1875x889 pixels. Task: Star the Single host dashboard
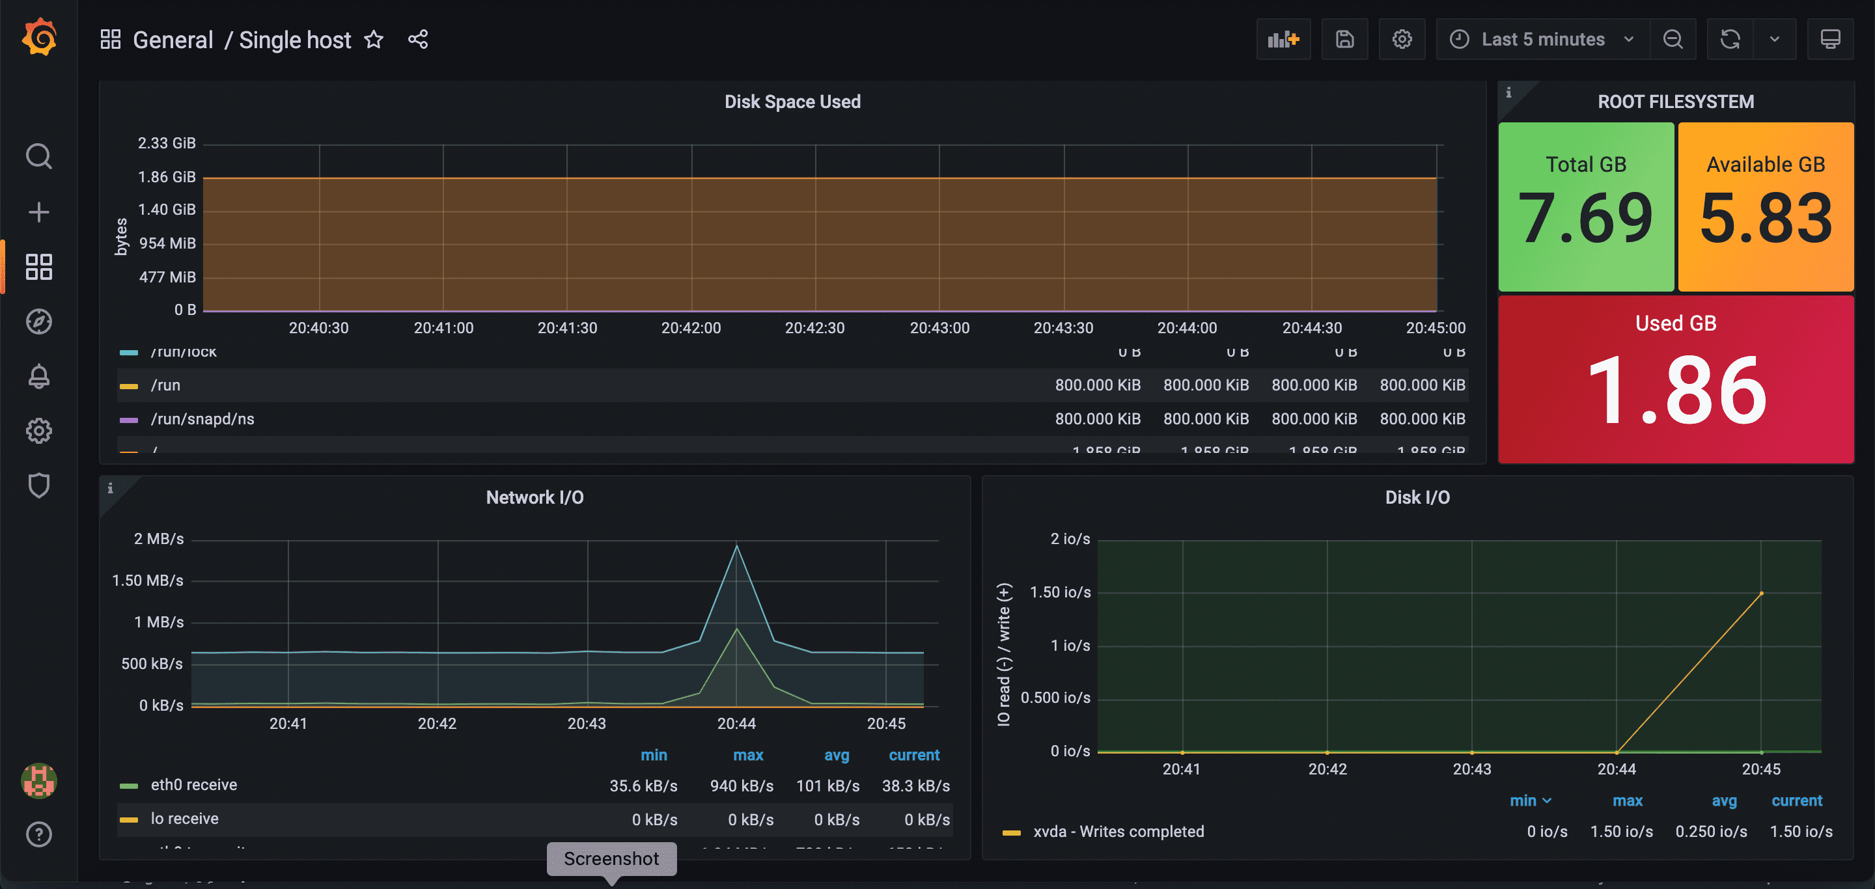[x=374, y=39]
